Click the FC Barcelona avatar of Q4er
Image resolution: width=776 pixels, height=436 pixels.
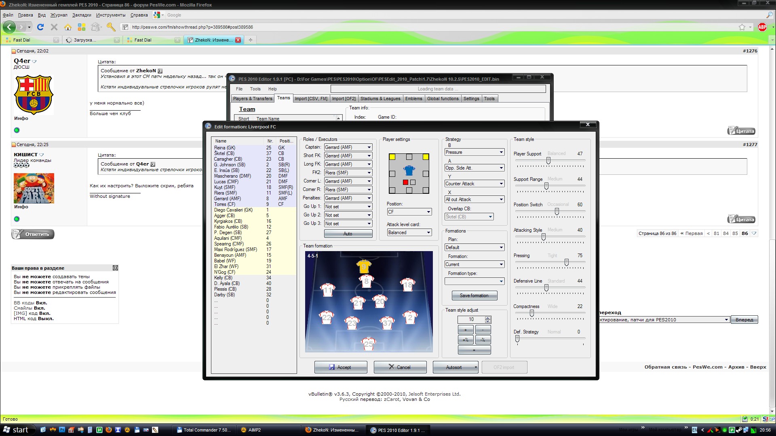34,94
